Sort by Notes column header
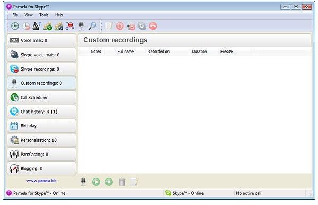The image size is (318, 205). [96, 52]
